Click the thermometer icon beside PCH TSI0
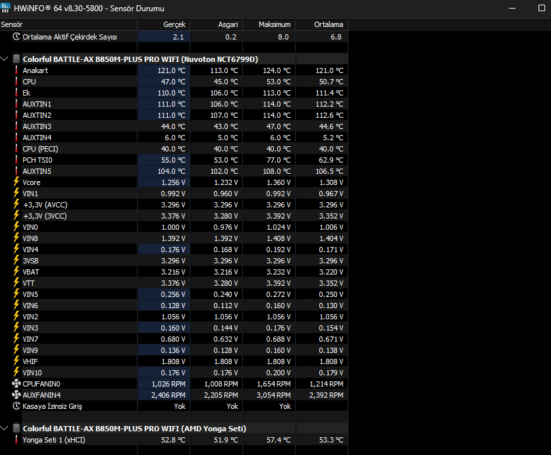This screenshot has width=551, height=455. [16, 159]
